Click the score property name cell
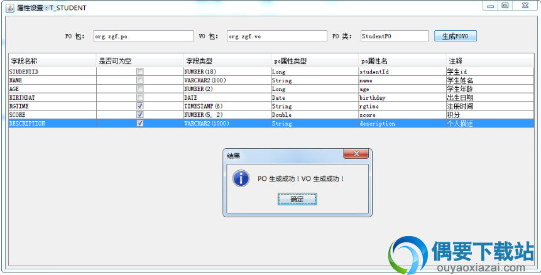This screenshot has height=275, width=541. tap(402, 115)
